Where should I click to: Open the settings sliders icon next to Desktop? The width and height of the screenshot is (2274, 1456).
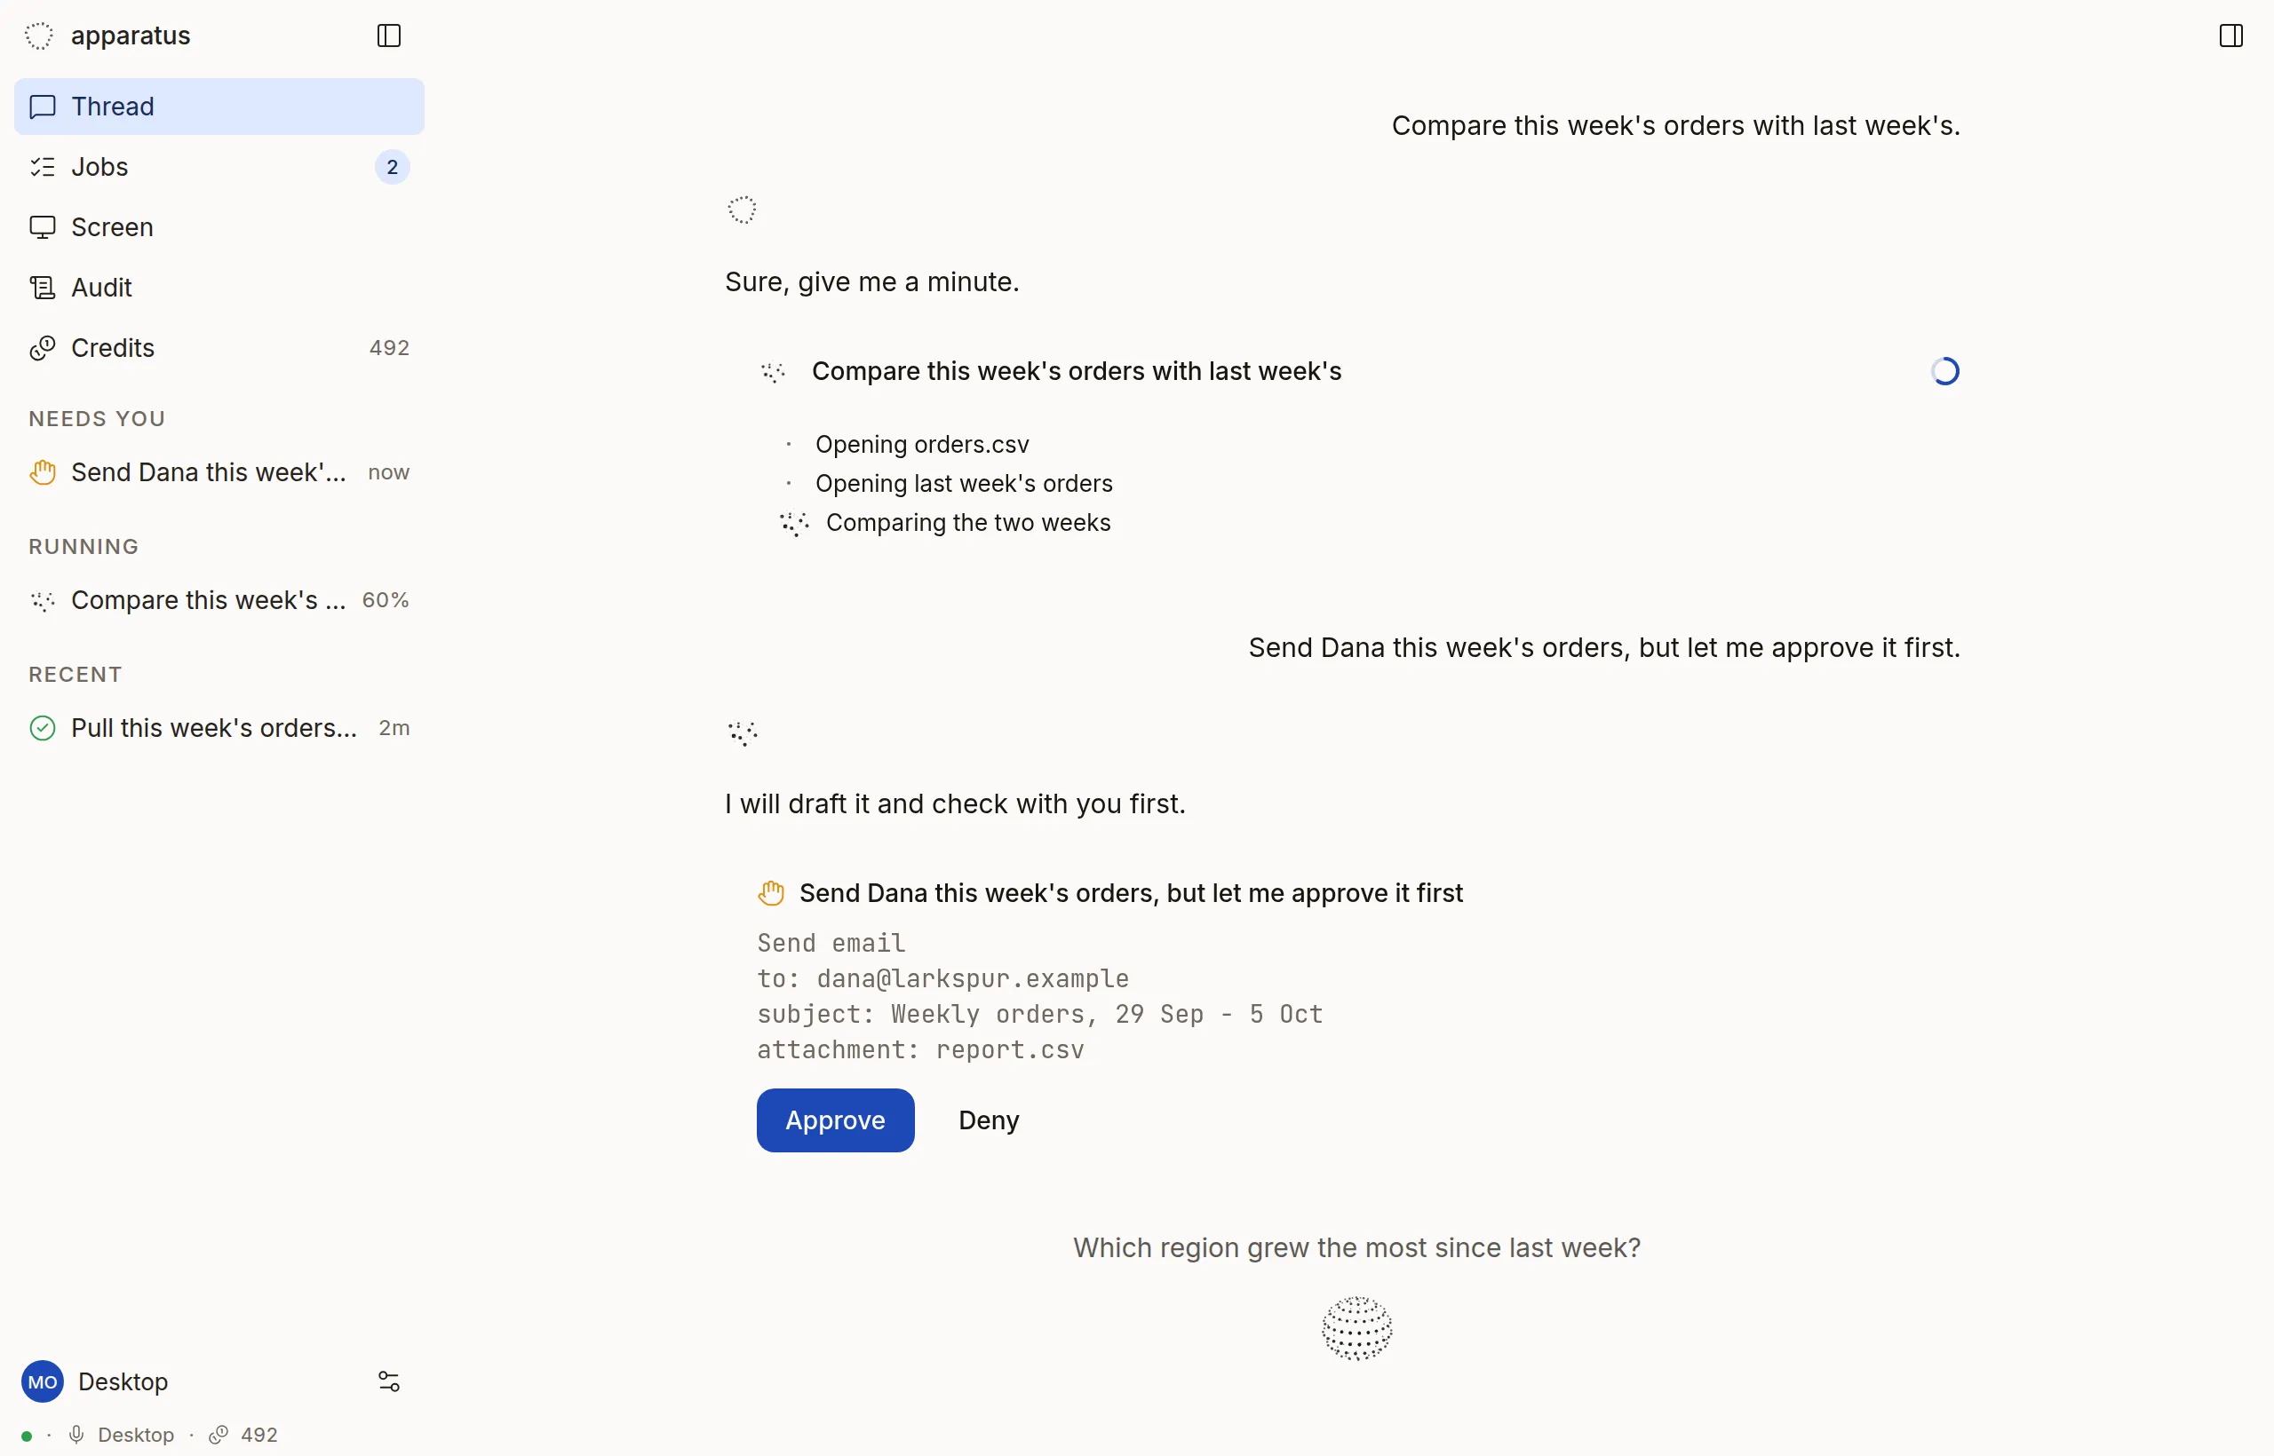389,1382
